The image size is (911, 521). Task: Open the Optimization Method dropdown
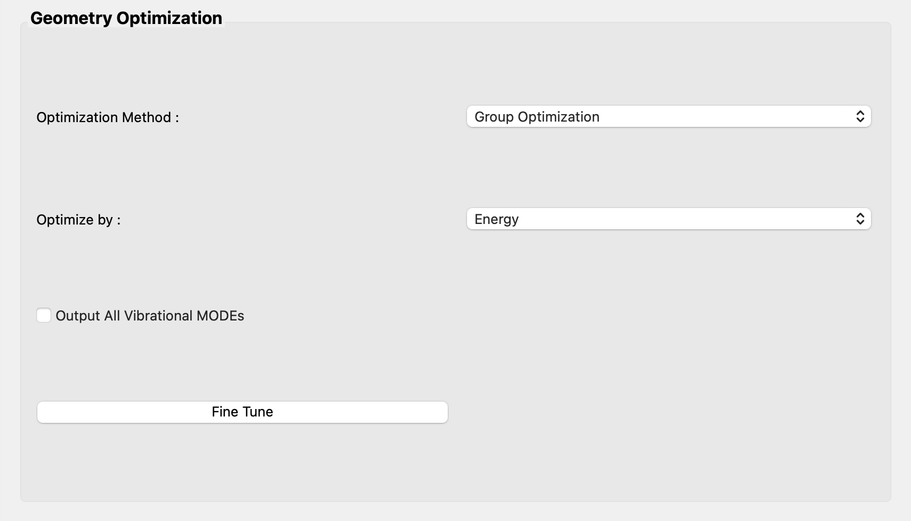(668, 116)
